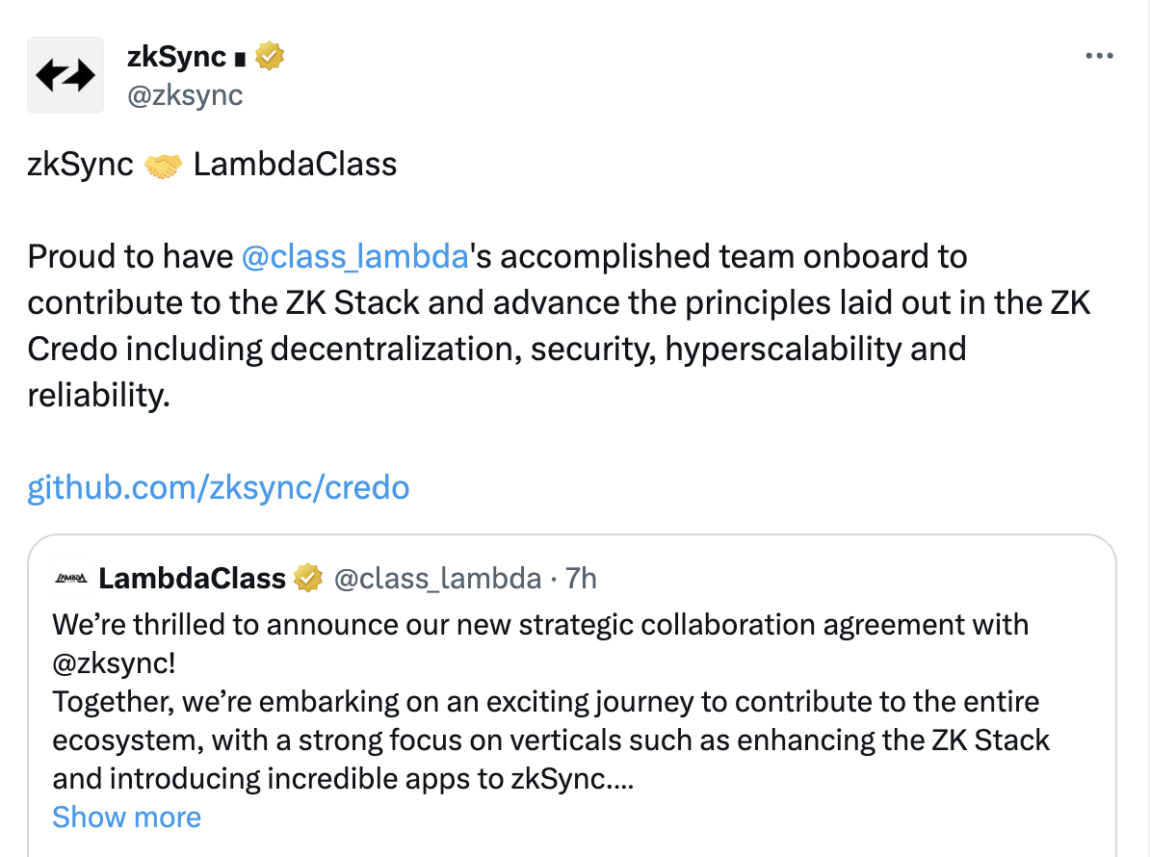Click the @zksync handle under the author name
Viewport: 1150px width, 857px height.
[185, 95]
